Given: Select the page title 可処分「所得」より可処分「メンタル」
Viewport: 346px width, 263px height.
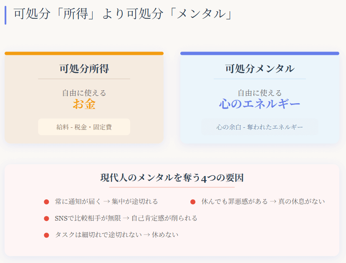Looking at the screenshot, I should (123, 14).
